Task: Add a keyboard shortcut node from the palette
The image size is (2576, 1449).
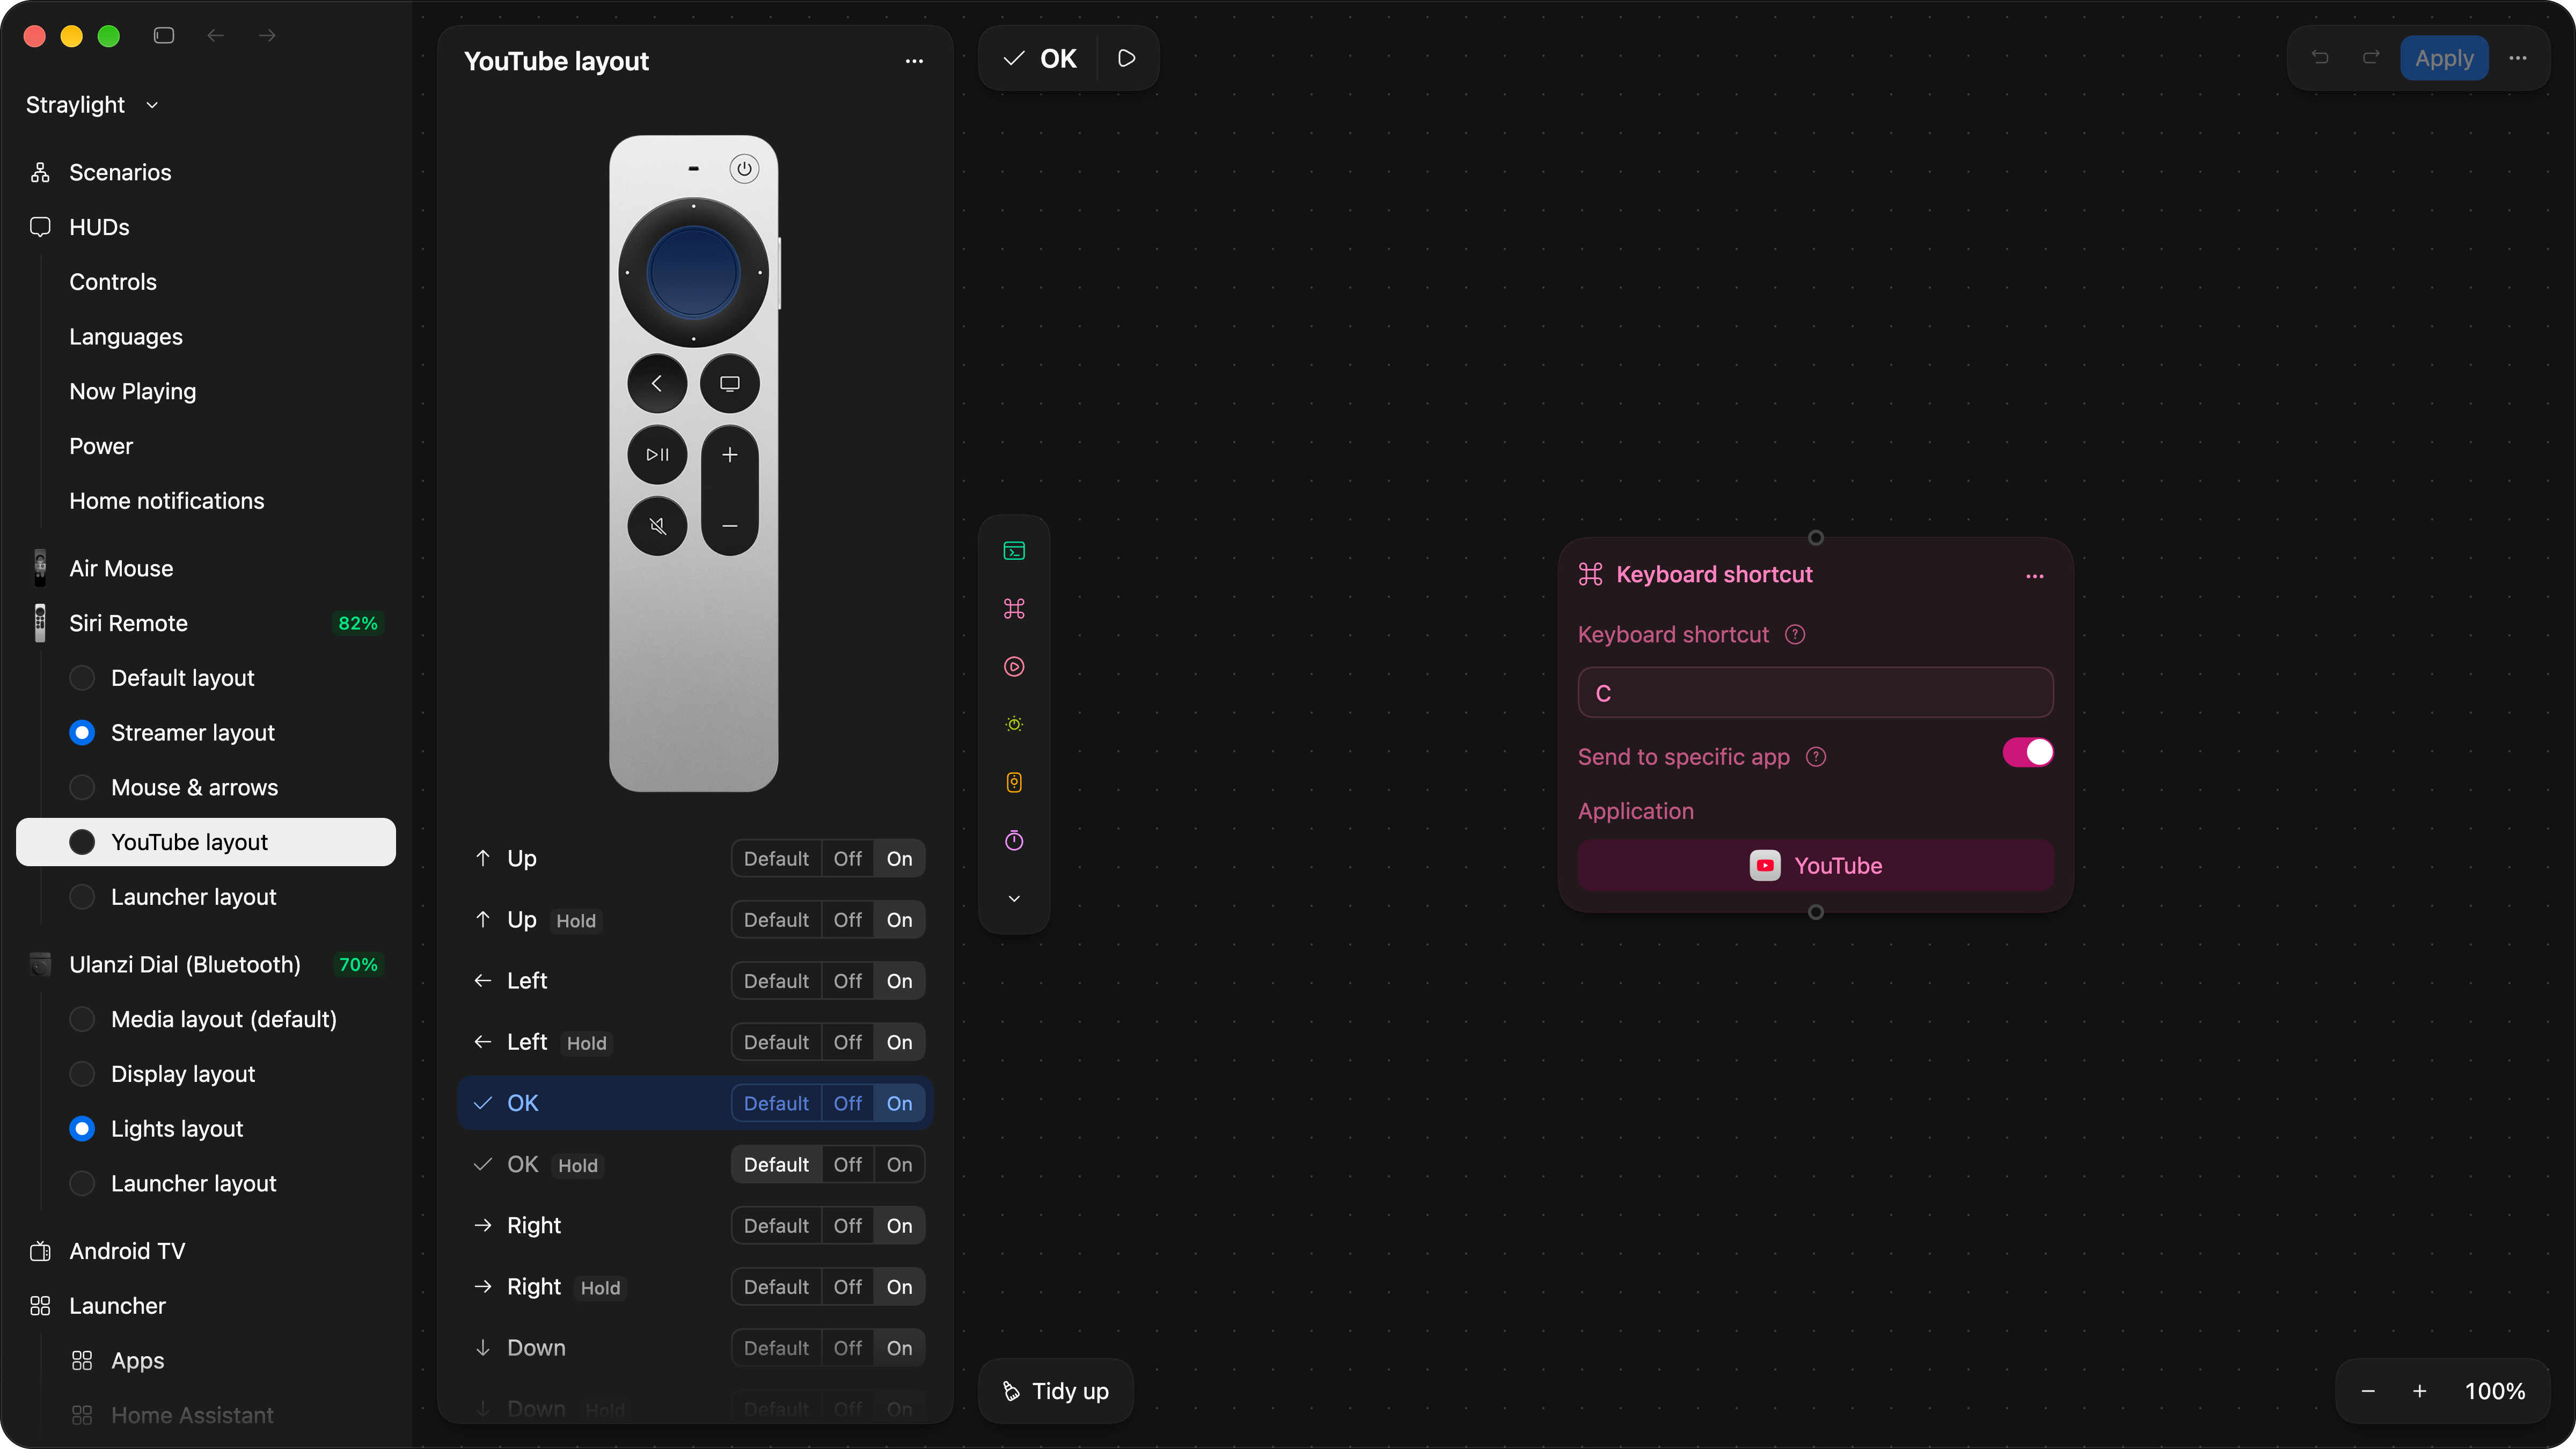Action: pos(1014,609)
